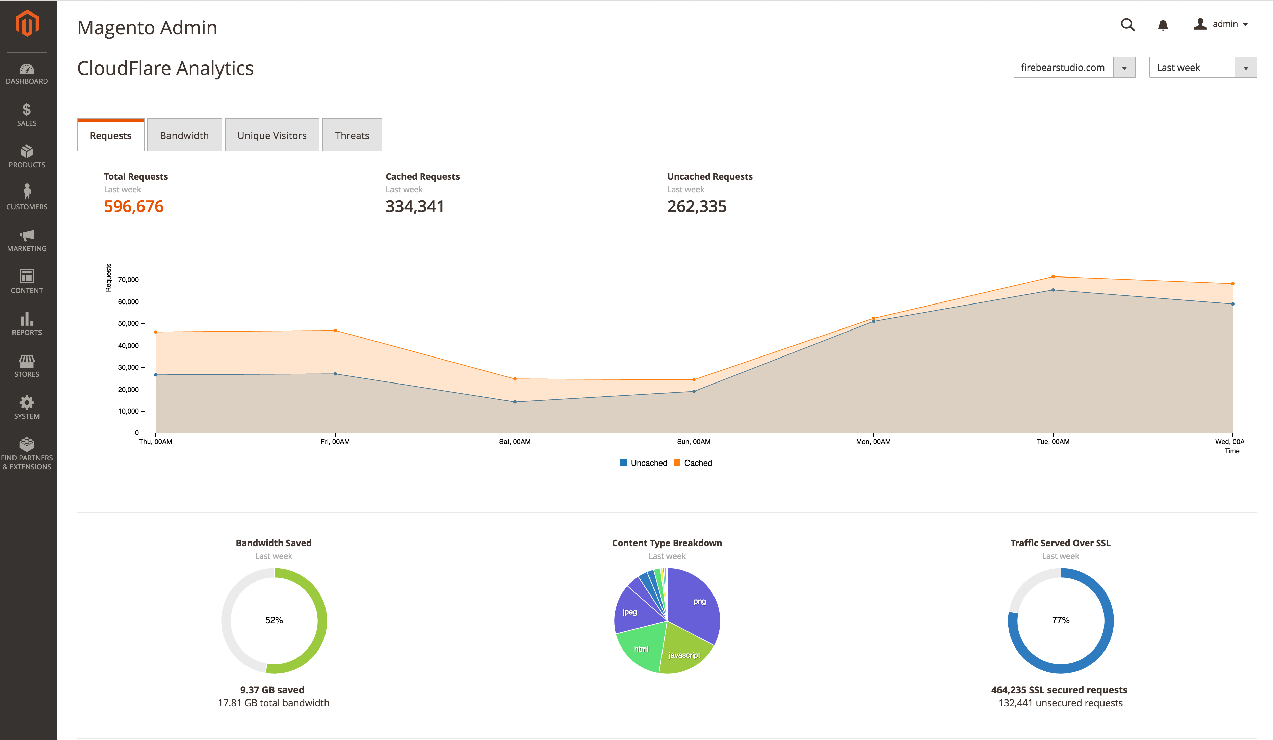The height and width of the screenshot is (740, 1273).
Task: Open the firebearstudio.com domain dropdown arrow
Action: tap(1124, 68)
